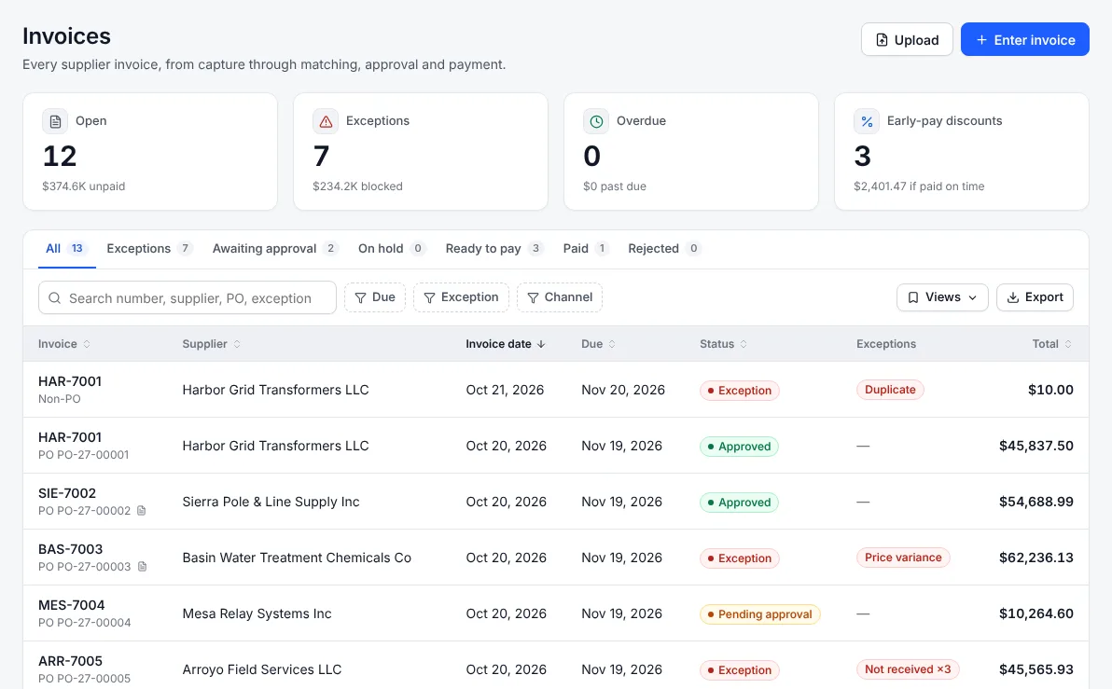Viewport: 1112px width, 689px height.
Task: Switch to the Exceptions tab
Action: 149,248
